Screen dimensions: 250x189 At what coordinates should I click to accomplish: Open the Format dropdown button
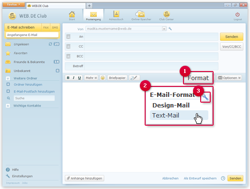click(198, 78)
